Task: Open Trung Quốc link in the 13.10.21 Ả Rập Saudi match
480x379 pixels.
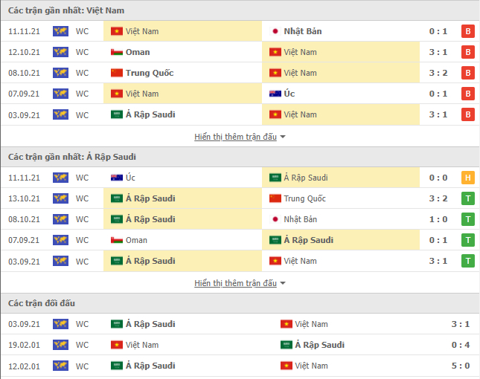Action: pos(305,198)
